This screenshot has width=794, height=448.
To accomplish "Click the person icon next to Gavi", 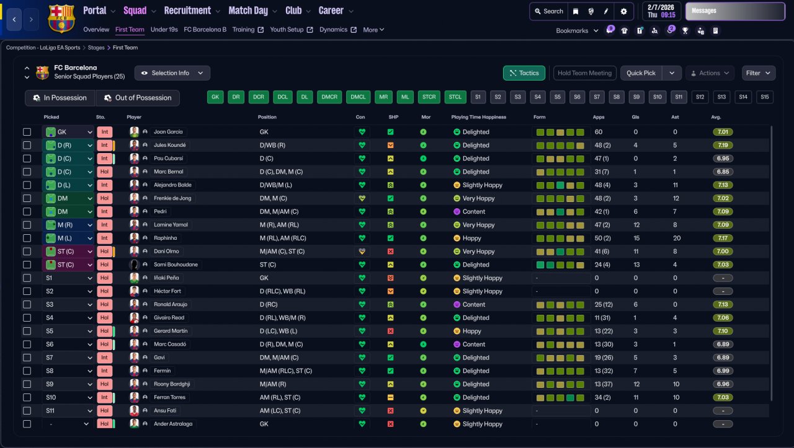I will [x=145, y=358].
